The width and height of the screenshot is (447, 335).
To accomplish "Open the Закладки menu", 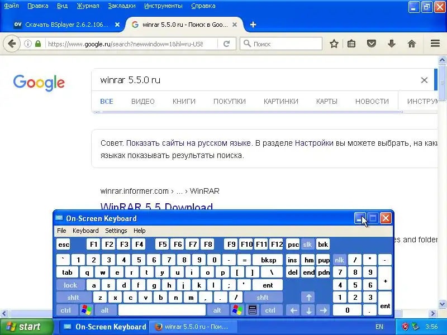I will (122, 6).
